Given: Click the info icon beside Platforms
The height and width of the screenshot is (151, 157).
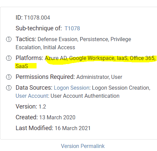Looking at the screenshot, I should tap(9, 58).
